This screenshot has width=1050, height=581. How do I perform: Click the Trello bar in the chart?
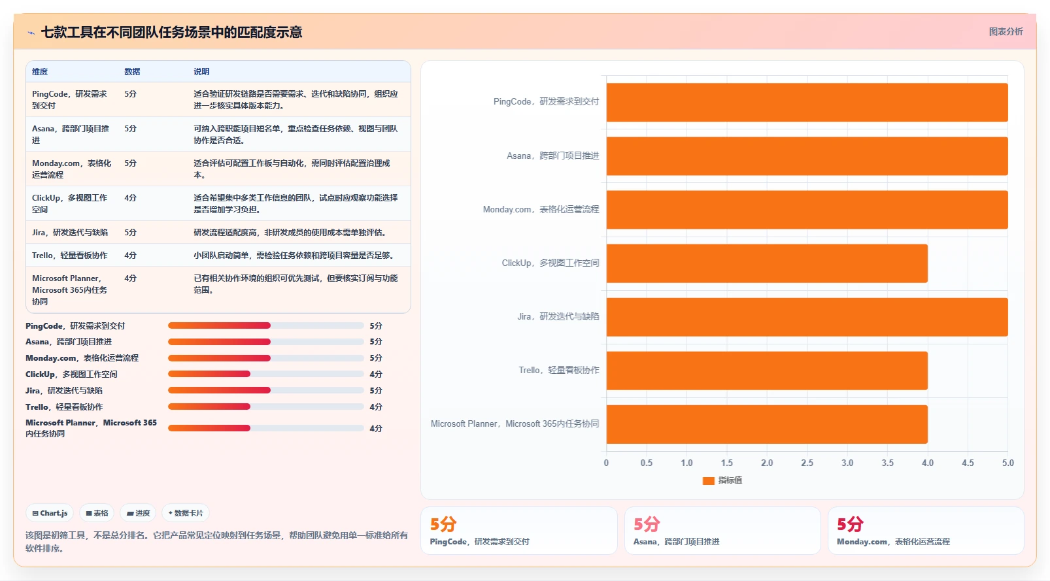pyautogui.click(x=767, y=371)
